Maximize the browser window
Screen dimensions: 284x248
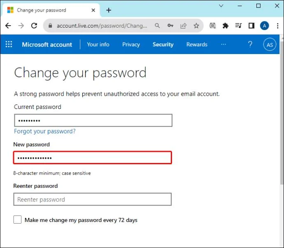[x=258, y=6]
